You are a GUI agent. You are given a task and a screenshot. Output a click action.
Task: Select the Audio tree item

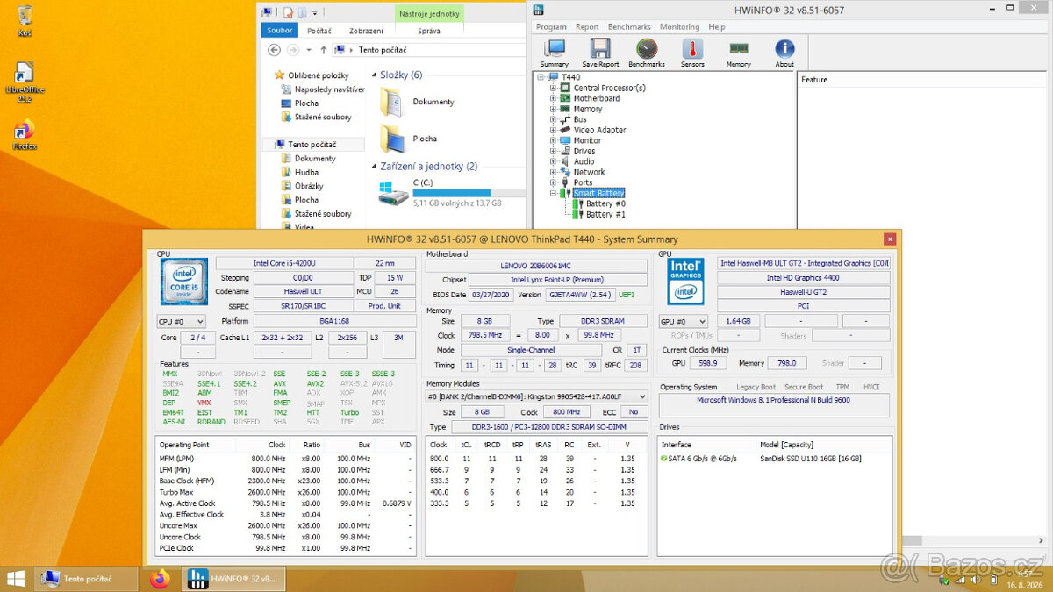584,161
